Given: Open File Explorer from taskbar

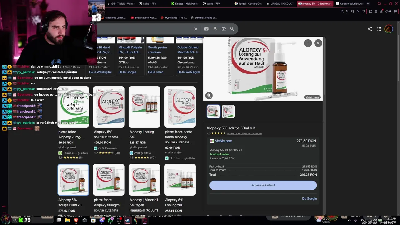Looking at the screenshot, I should (67, 220).
